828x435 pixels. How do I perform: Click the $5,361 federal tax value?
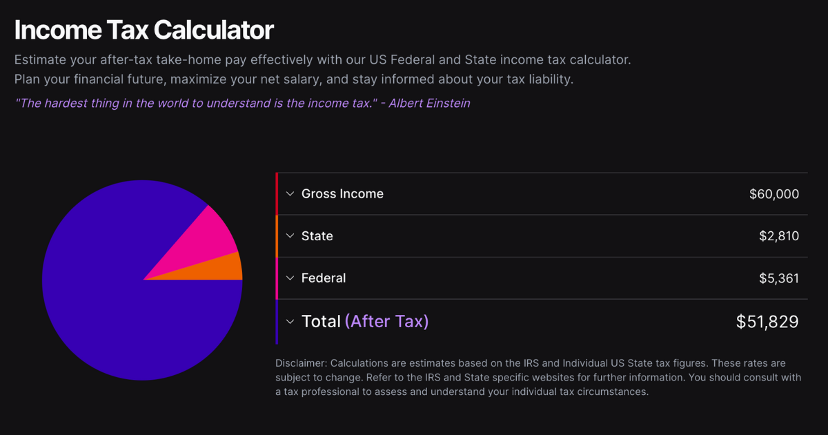pyautogui.click(x=778, y=278)
